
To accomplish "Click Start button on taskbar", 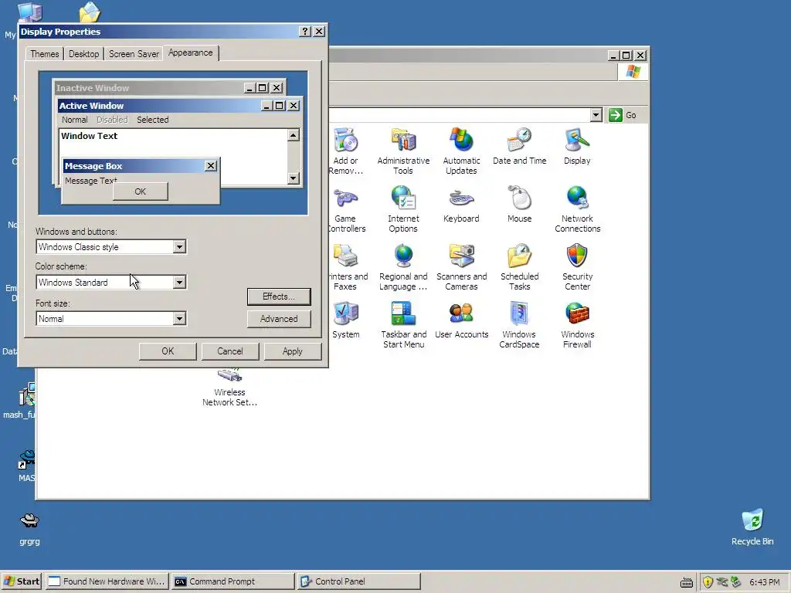I will pos(21,581).
